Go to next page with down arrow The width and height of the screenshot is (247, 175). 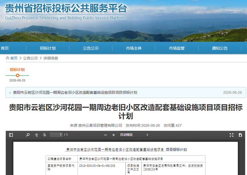point(44,135)
